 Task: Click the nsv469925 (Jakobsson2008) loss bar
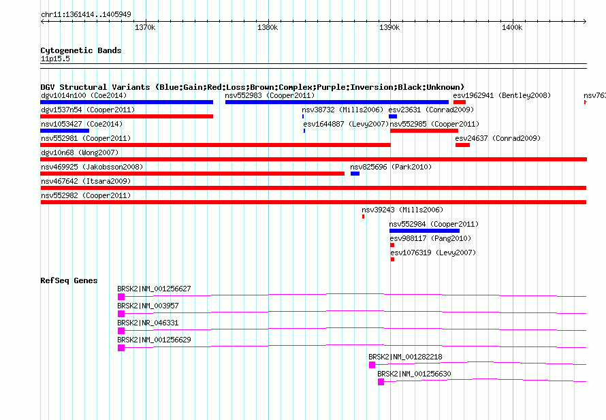tap(192, 174)
